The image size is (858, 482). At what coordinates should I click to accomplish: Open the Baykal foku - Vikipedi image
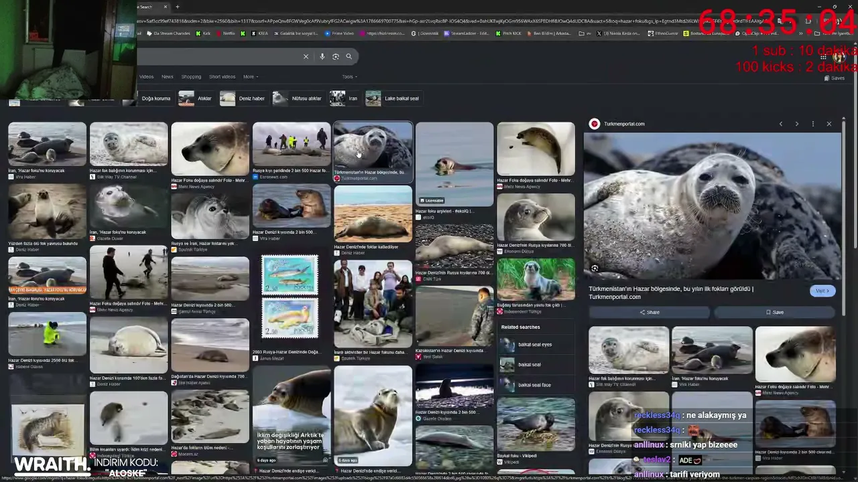(x=536, y=424)
